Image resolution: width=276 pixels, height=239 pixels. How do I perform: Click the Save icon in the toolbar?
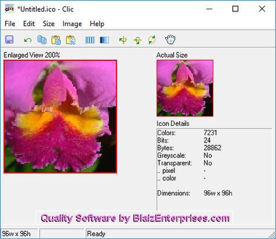(9, 40)
